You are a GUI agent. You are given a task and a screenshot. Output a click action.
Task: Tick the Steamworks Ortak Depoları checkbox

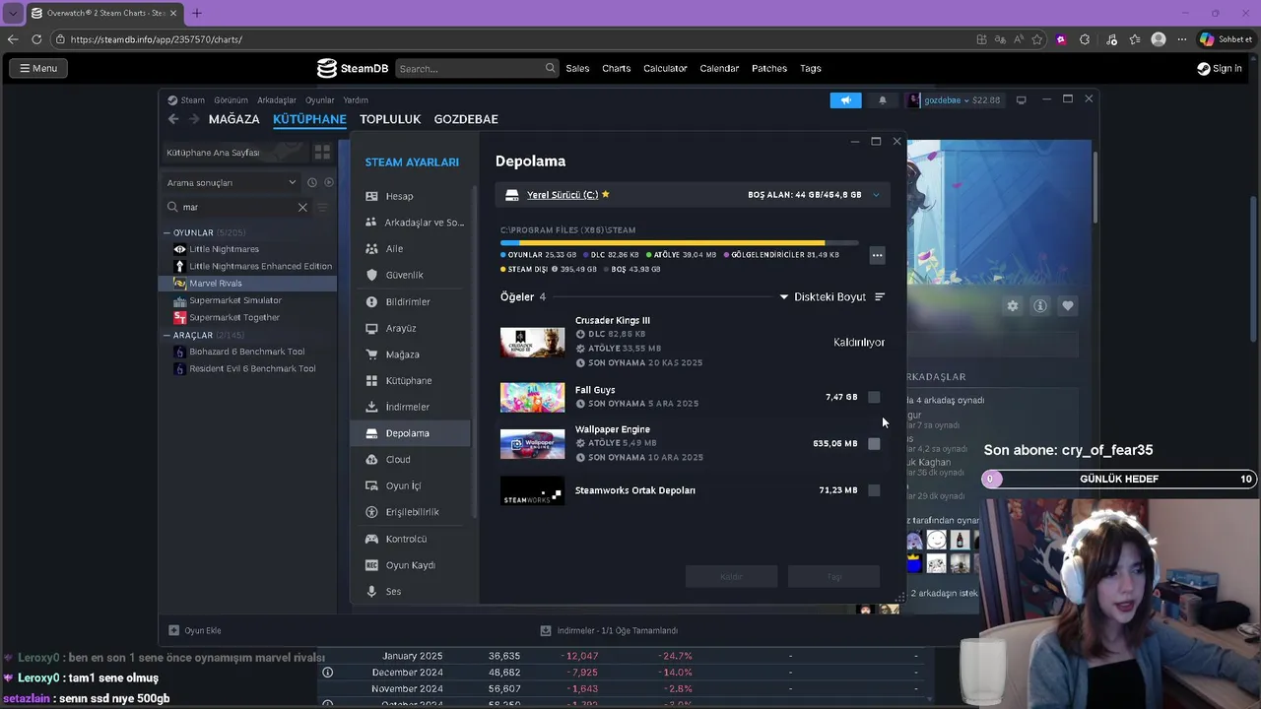click(874, 489)
